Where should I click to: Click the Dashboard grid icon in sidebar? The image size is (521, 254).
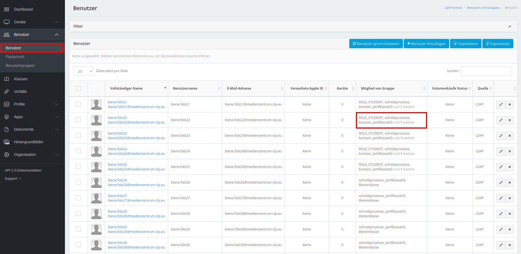(x=7, y=9)
